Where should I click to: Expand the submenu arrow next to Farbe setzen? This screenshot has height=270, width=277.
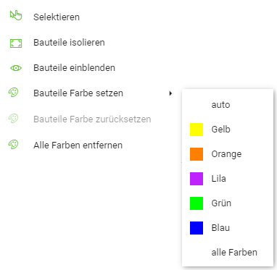tap(170, 93)
